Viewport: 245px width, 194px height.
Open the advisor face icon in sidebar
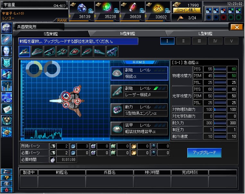click(x=6, y=51)
